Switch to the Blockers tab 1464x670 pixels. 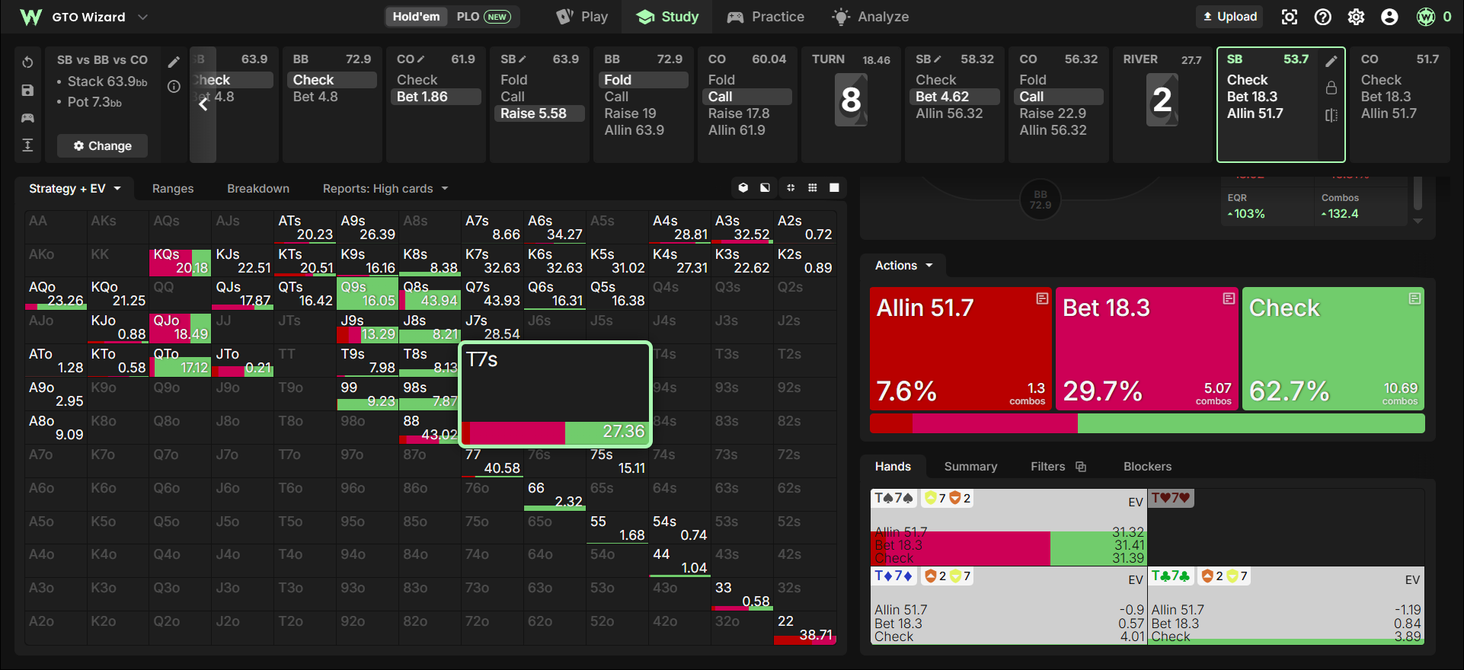coord(1147,467)
